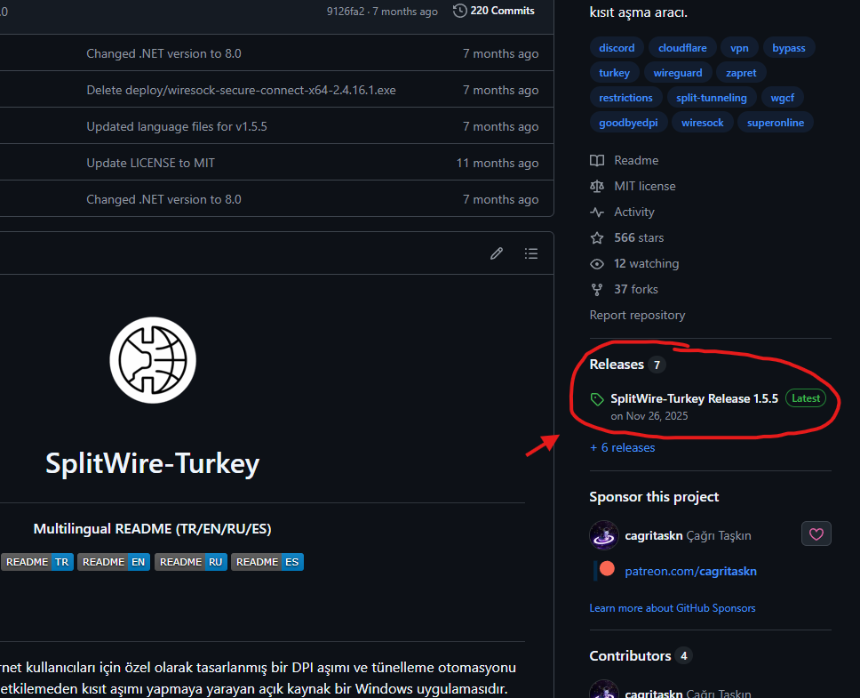Click the eye icon beside 12 watching

[597, 264]
